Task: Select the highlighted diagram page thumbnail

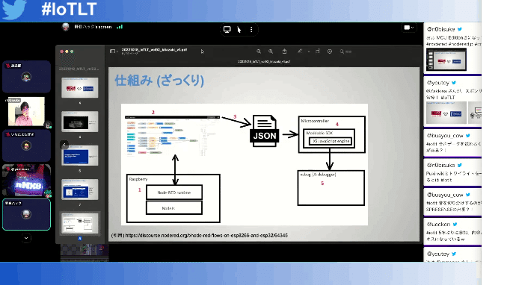Action: point(79,223)
